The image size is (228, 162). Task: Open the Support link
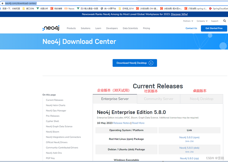click(215, 21)
